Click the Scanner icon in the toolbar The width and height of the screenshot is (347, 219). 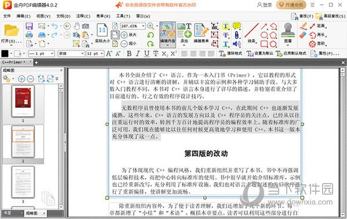(42, 35)
